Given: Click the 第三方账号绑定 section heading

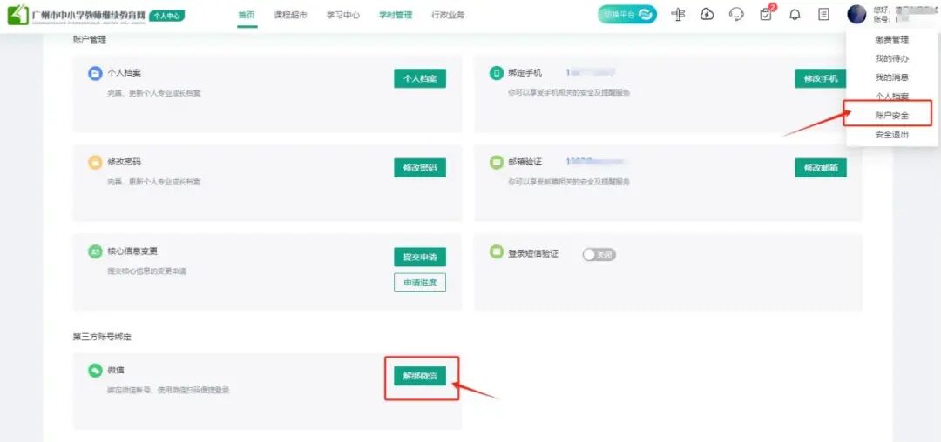Looking at the screenshot, I should [x=102, y=338].
